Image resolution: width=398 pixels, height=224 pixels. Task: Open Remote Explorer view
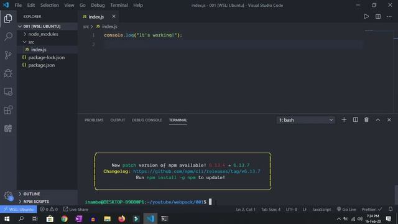pos(8,91)
